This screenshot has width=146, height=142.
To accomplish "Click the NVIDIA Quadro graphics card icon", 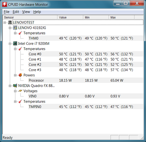I will 15,86.
